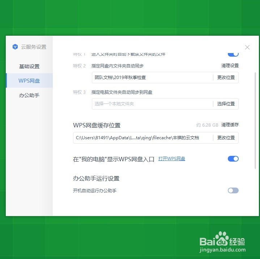Click the 选择一个本地文件夹 field
The height and width of the screenshot is (259, 260).
tap(152, 104)
